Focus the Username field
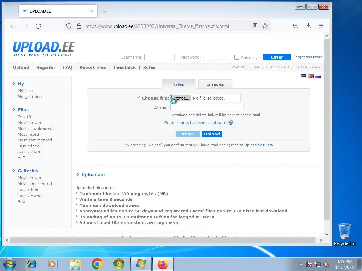 point(159,57)
